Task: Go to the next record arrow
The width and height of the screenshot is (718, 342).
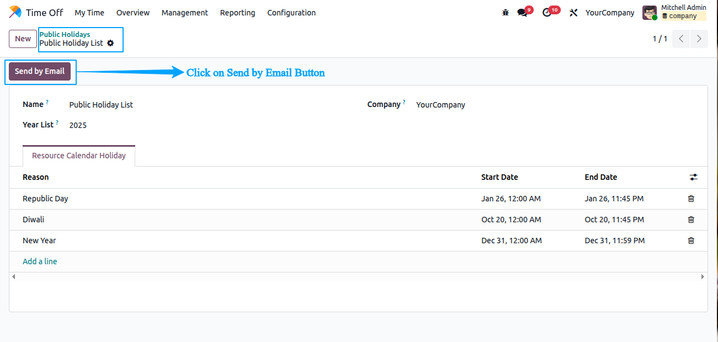Action: [699, 39]
